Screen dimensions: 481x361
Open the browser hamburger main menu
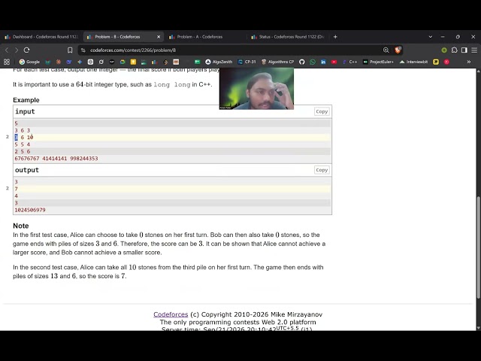tap(474, 50)
